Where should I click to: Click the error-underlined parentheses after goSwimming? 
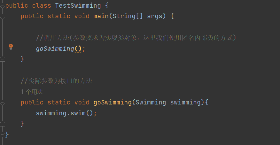click(x=78, y=49)
